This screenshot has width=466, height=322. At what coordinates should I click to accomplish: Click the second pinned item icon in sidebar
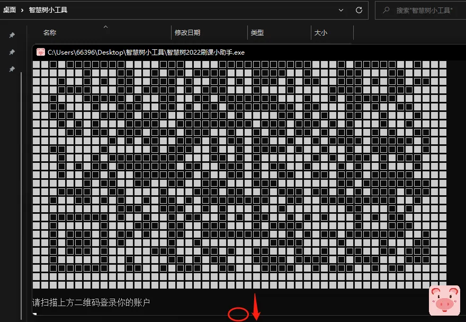click(12, 52)
